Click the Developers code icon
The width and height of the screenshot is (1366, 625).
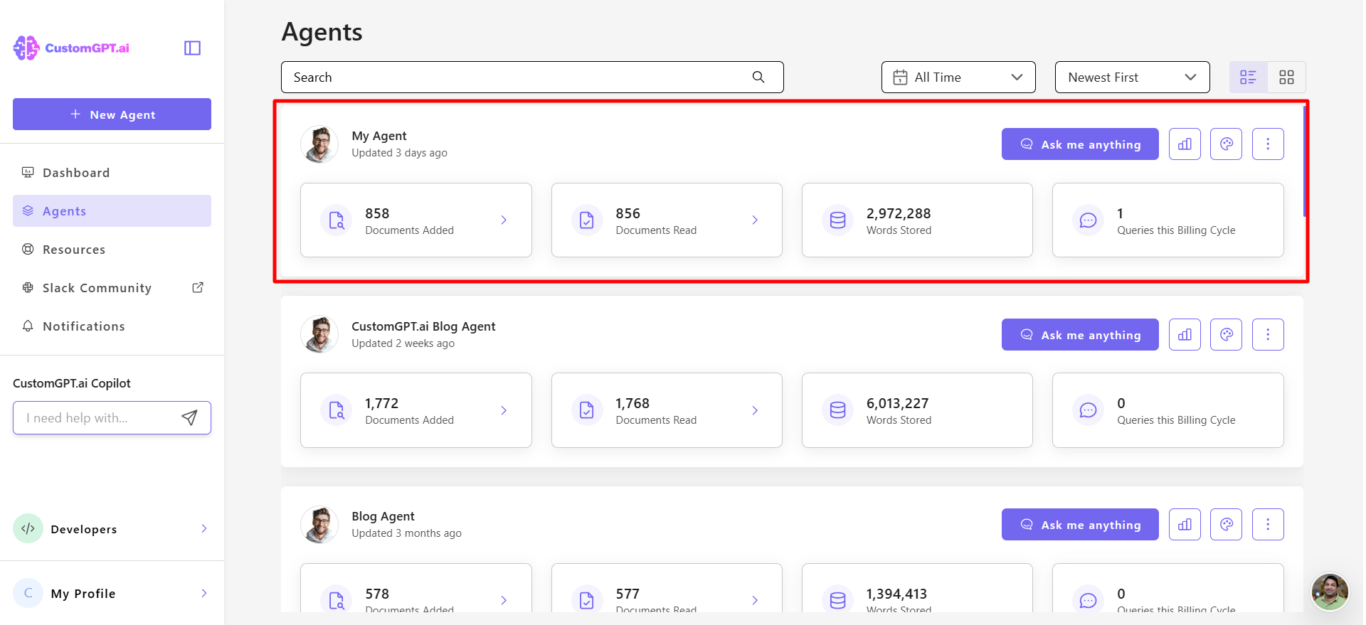[x=28, y=528]
